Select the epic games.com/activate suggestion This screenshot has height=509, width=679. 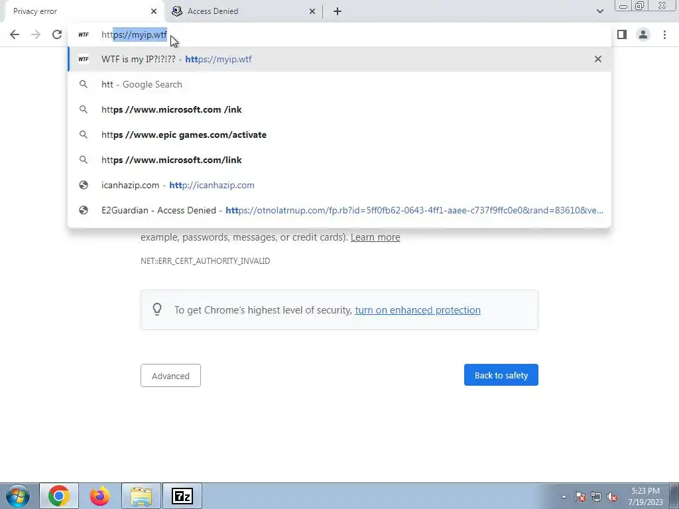pos(339,135)
